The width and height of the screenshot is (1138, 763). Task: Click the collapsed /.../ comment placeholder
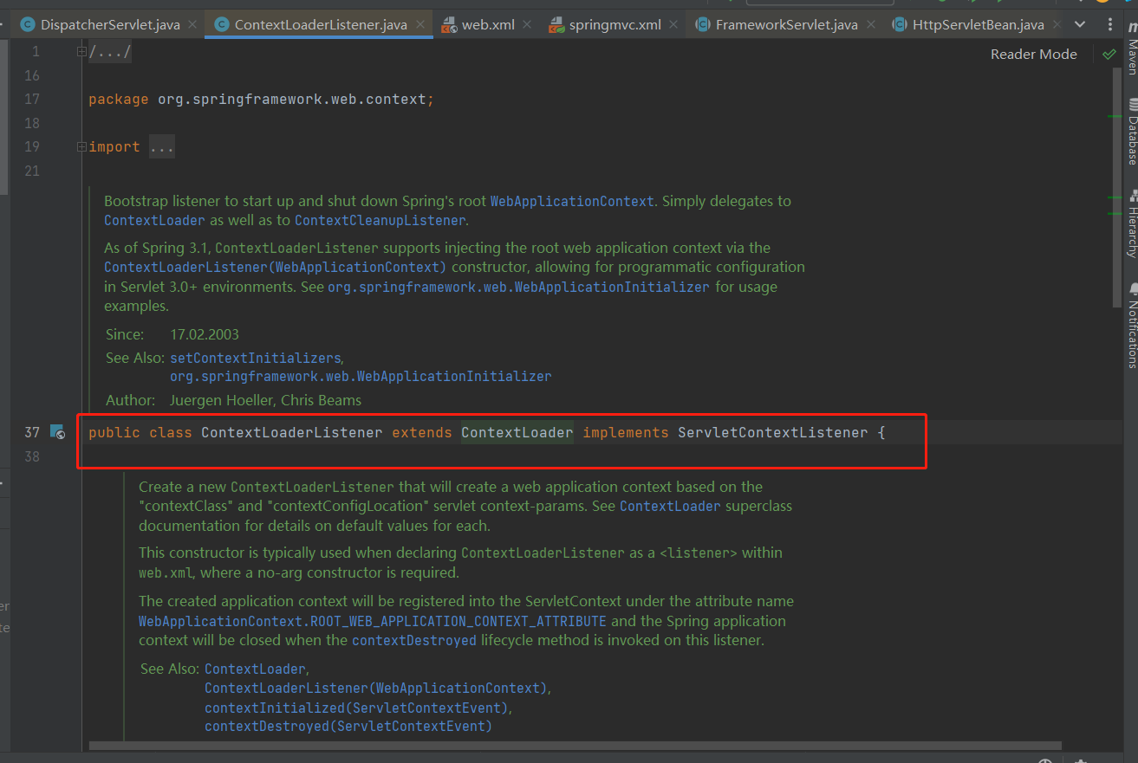point(110,52)
